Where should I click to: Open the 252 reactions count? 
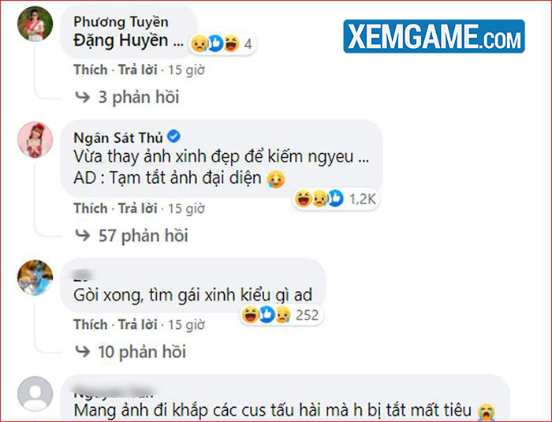(x=281, y=315)
